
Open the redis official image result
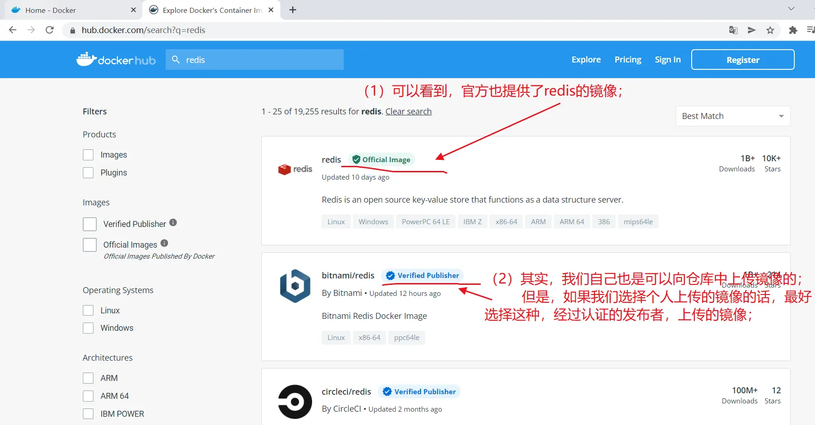pos(331,160)
